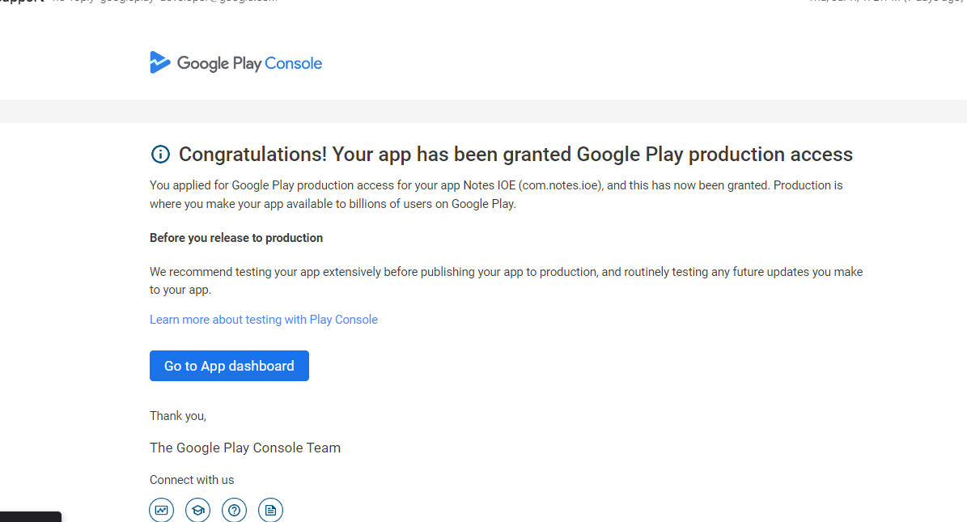Click the info circle icon beside the congratulations heading
The width and height of the screenshot is (967, 522).
coord(160,155)
